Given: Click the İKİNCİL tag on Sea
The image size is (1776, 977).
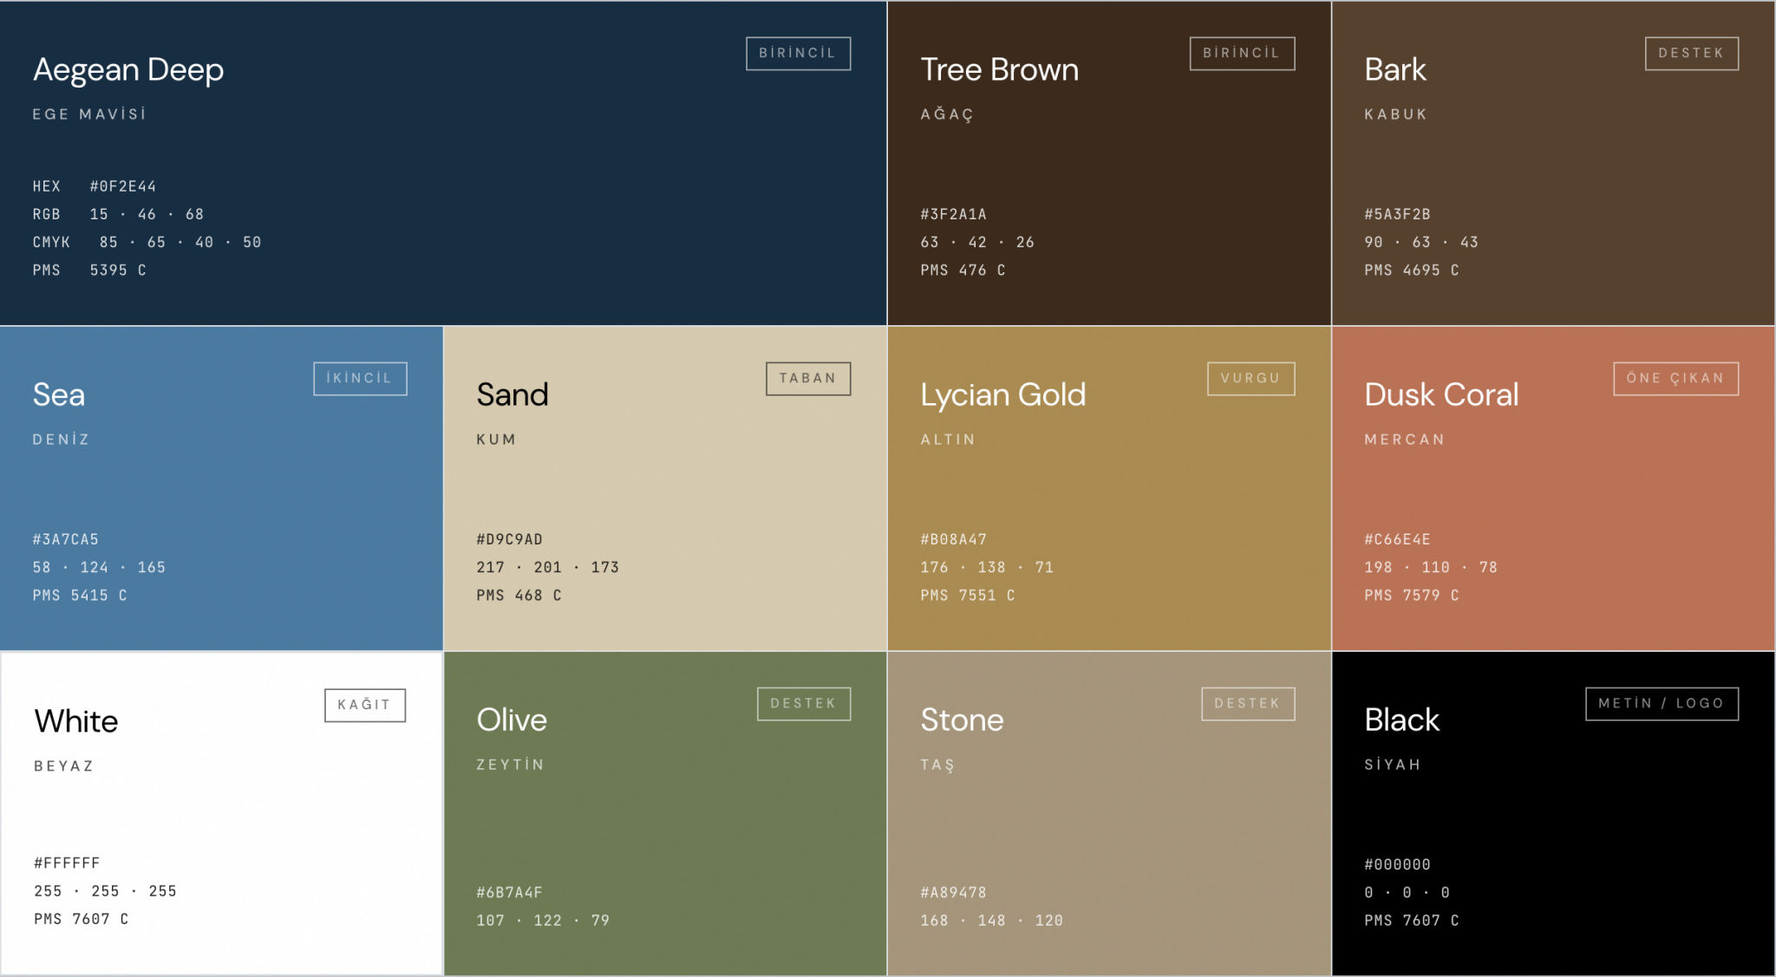Looking at the screenshot, I should [x=360, y=378].
